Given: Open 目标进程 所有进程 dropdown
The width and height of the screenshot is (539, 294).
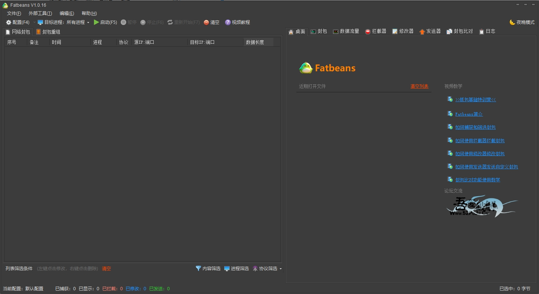Looking at the screenshot, I should tap(63, 22).
